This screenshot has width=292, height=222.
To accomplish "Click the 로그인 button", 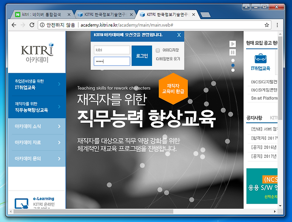I will point(142,56).
